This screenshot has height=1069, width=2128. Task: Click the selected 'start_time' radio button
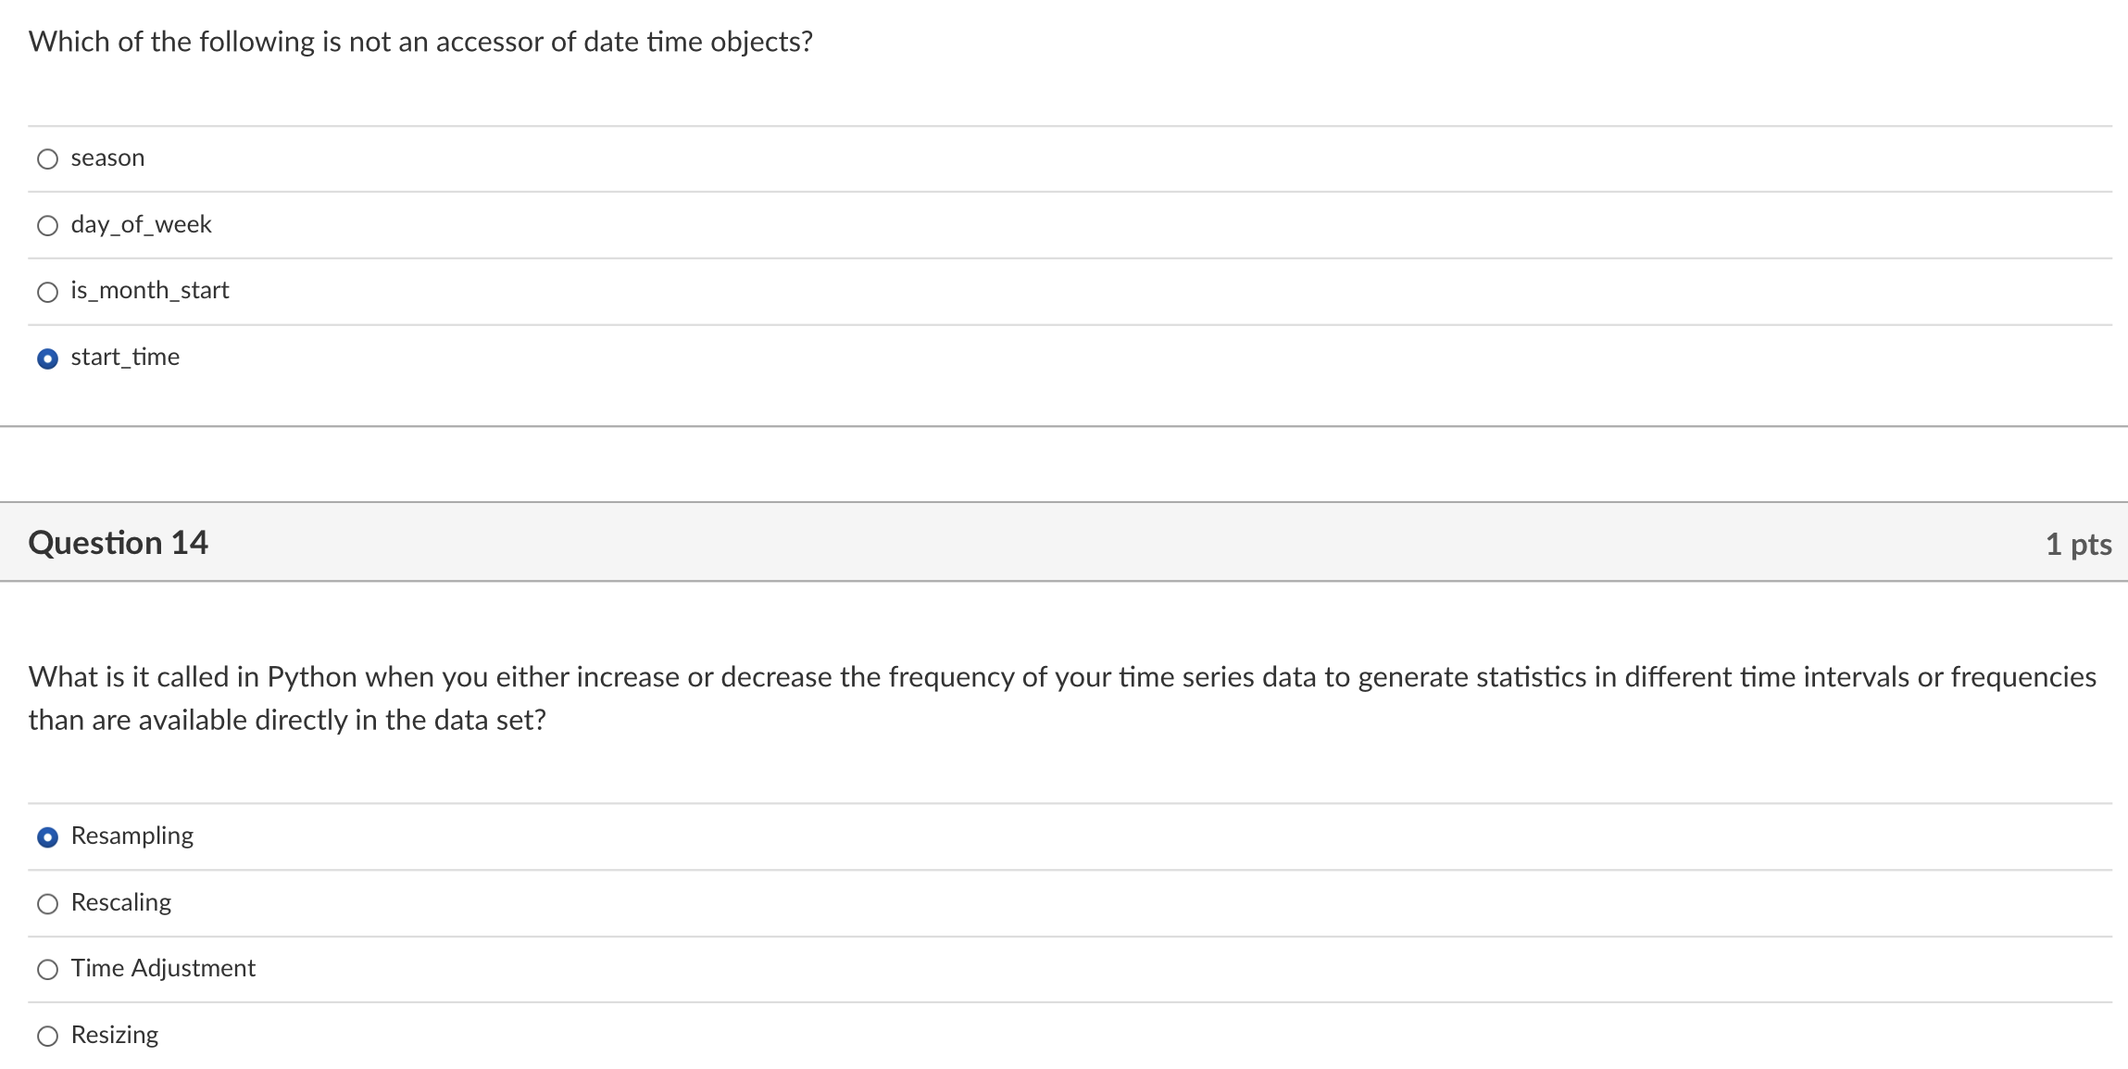tap(47, 358)
